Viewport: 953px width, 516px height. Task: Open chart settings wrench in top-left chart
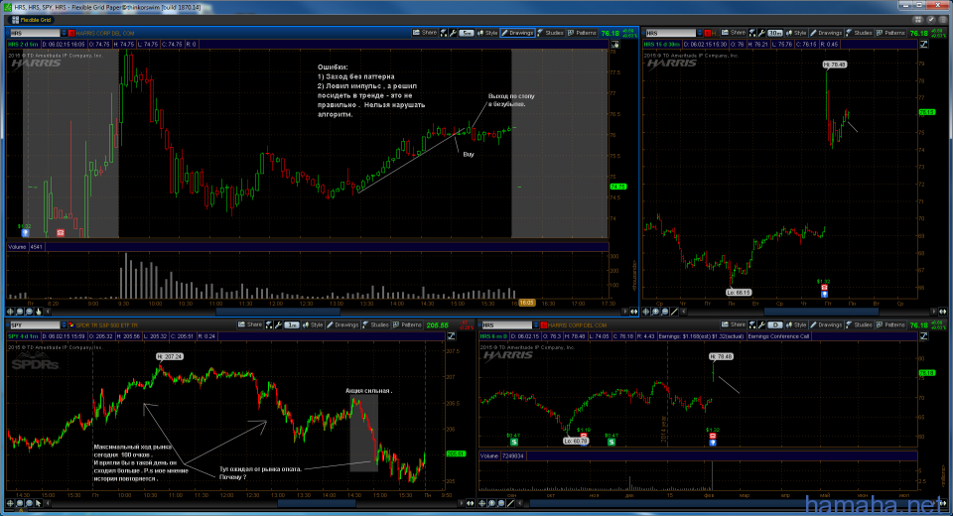(453, 33)
